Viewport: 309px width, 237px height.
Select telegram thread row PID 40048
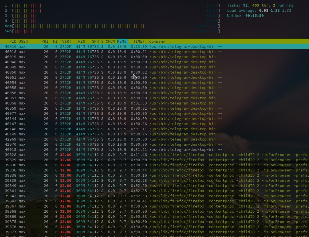tap(155, 62)
